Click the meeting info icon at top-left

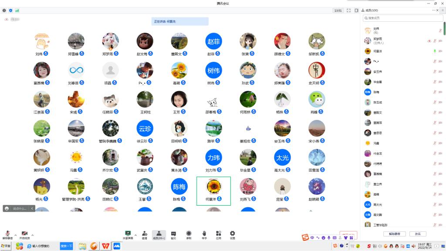pos(4,10)
